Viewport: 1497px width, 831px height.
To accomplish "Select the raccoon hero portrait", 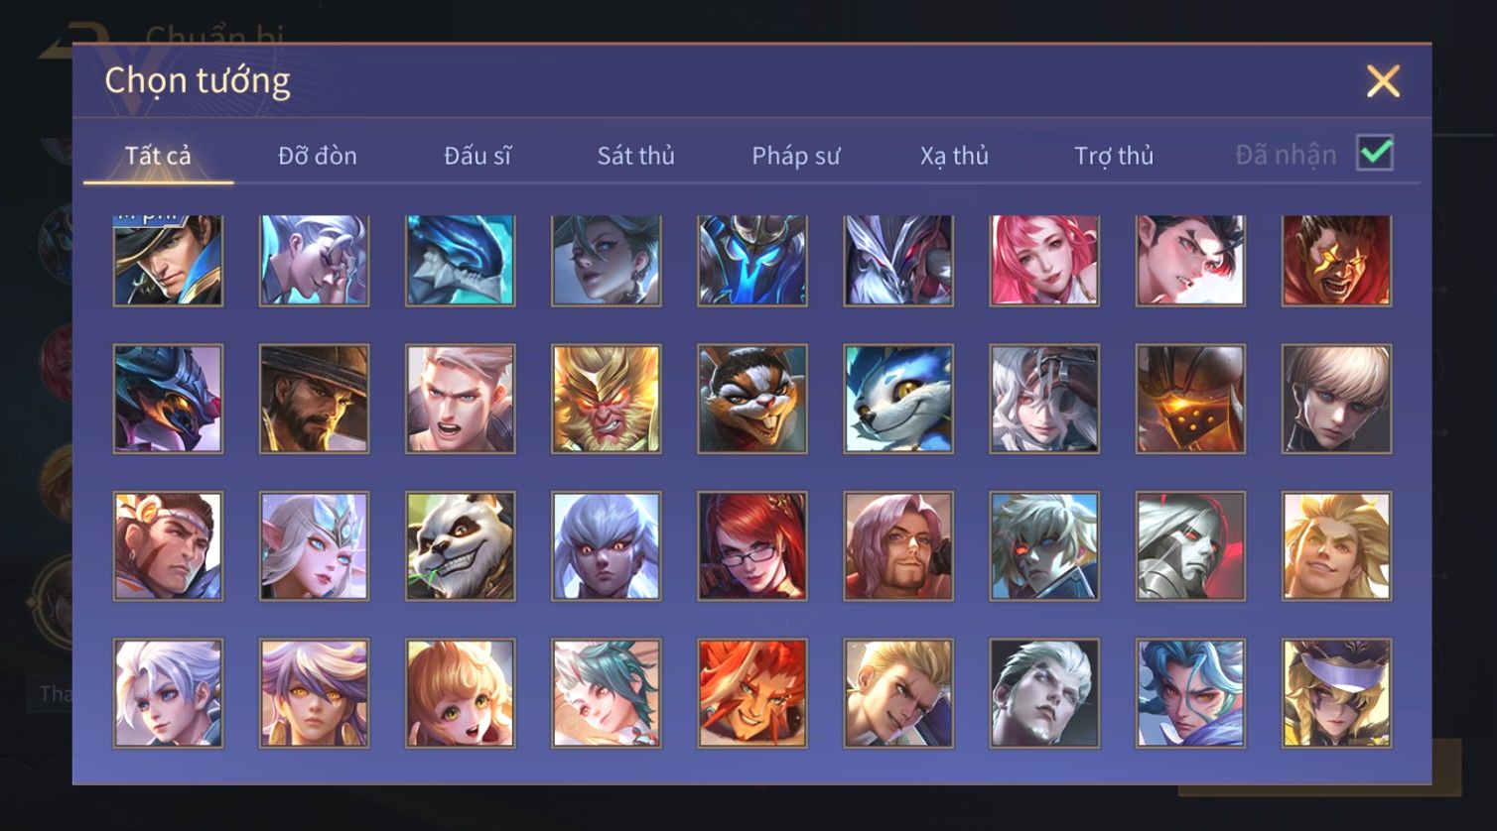I will 752,399.
